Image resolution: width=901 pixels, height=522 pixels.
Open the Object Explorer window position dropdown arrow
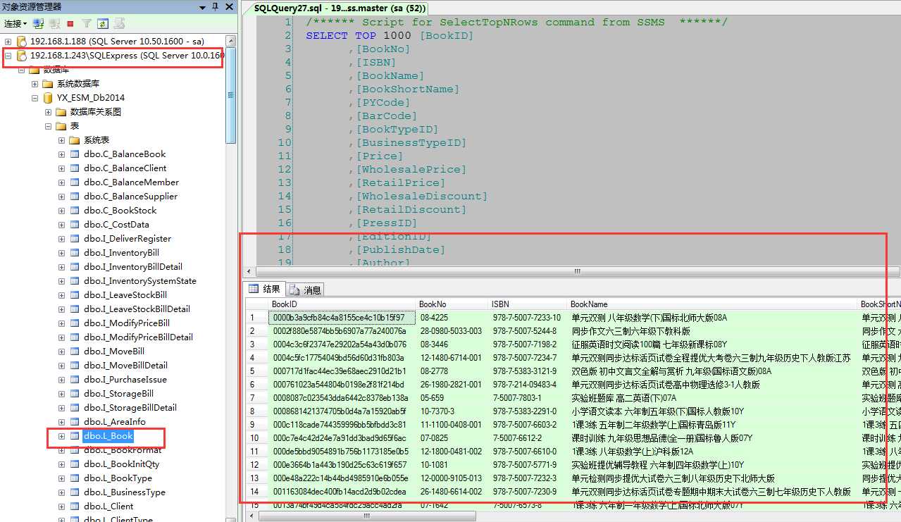tap(204, 6)
